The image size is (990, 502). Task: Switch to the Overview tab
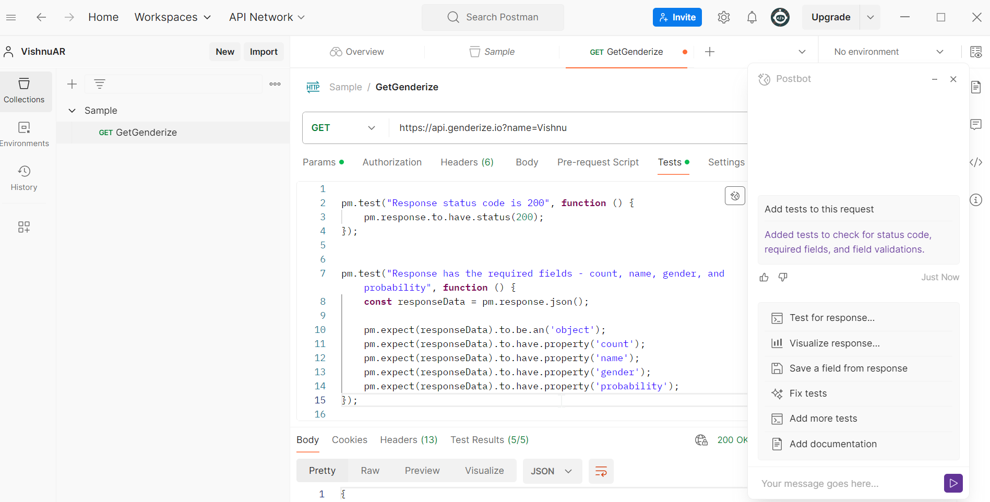pos(357,52)
